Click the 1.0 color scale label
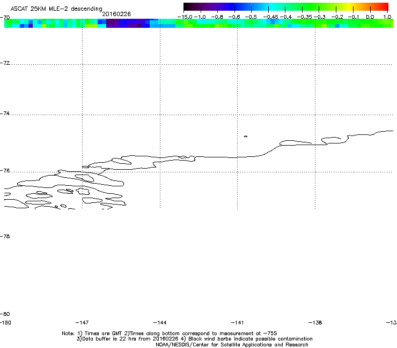397x348 pixels. [x=387, y=17]
